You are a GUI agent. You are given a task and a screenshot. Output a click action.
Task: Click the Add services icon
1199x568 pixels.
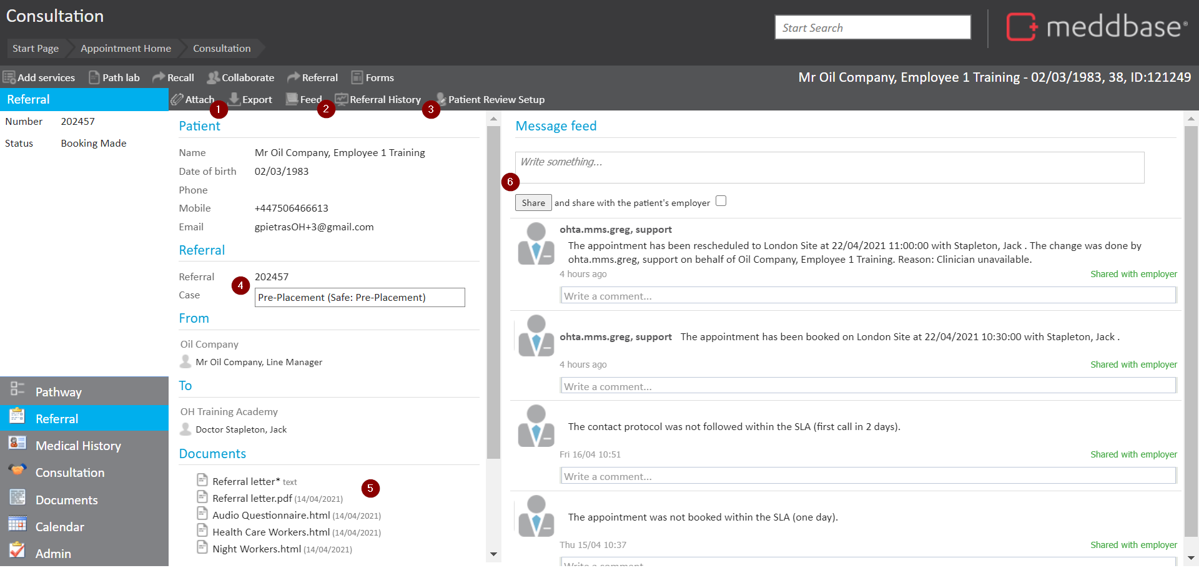[x=9, y=77]
